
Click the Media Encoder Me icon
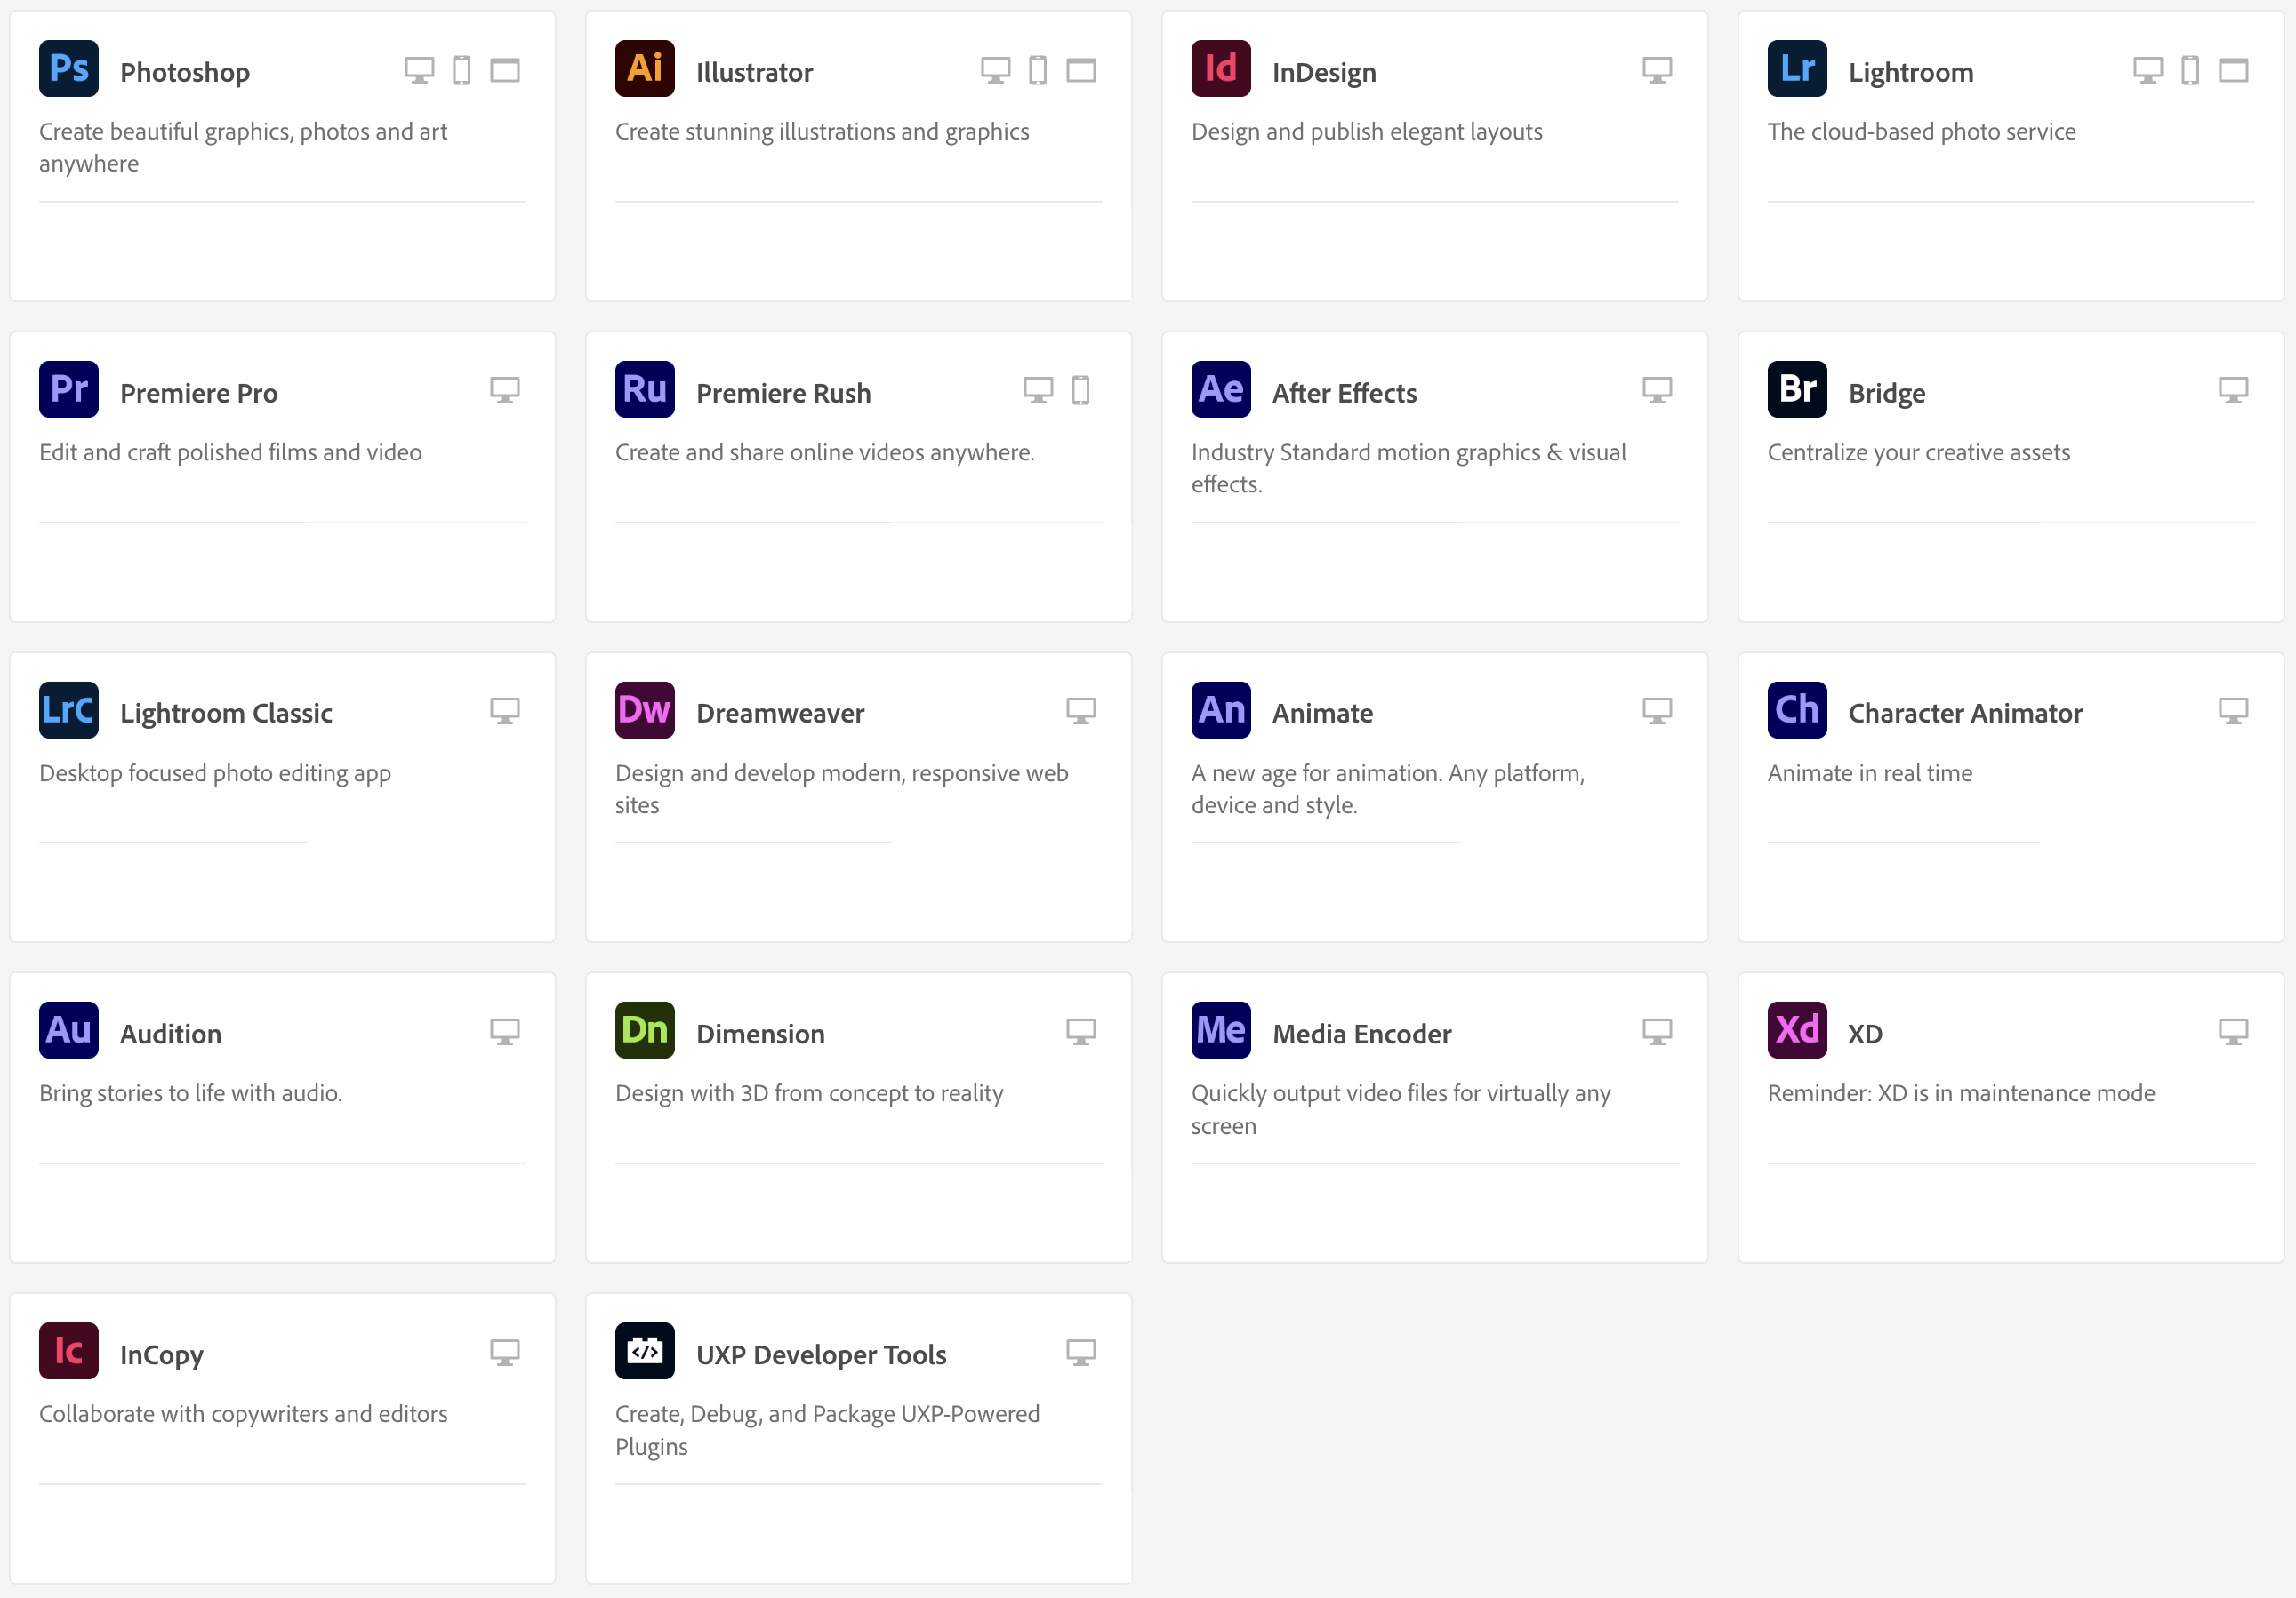[1221, 1030]
